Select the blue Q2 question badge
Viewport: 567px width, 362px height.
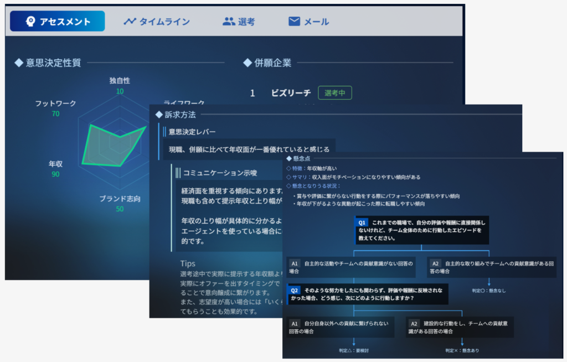tap(295, 289)
